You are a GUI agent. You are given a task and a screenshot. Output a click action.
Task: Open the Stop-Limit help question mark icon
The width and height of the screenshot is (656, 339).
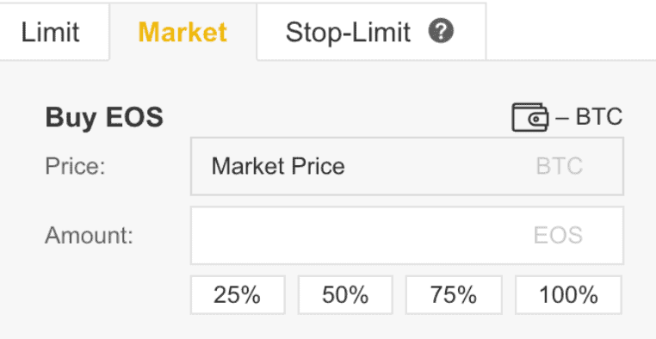click(x=441, y=32)
